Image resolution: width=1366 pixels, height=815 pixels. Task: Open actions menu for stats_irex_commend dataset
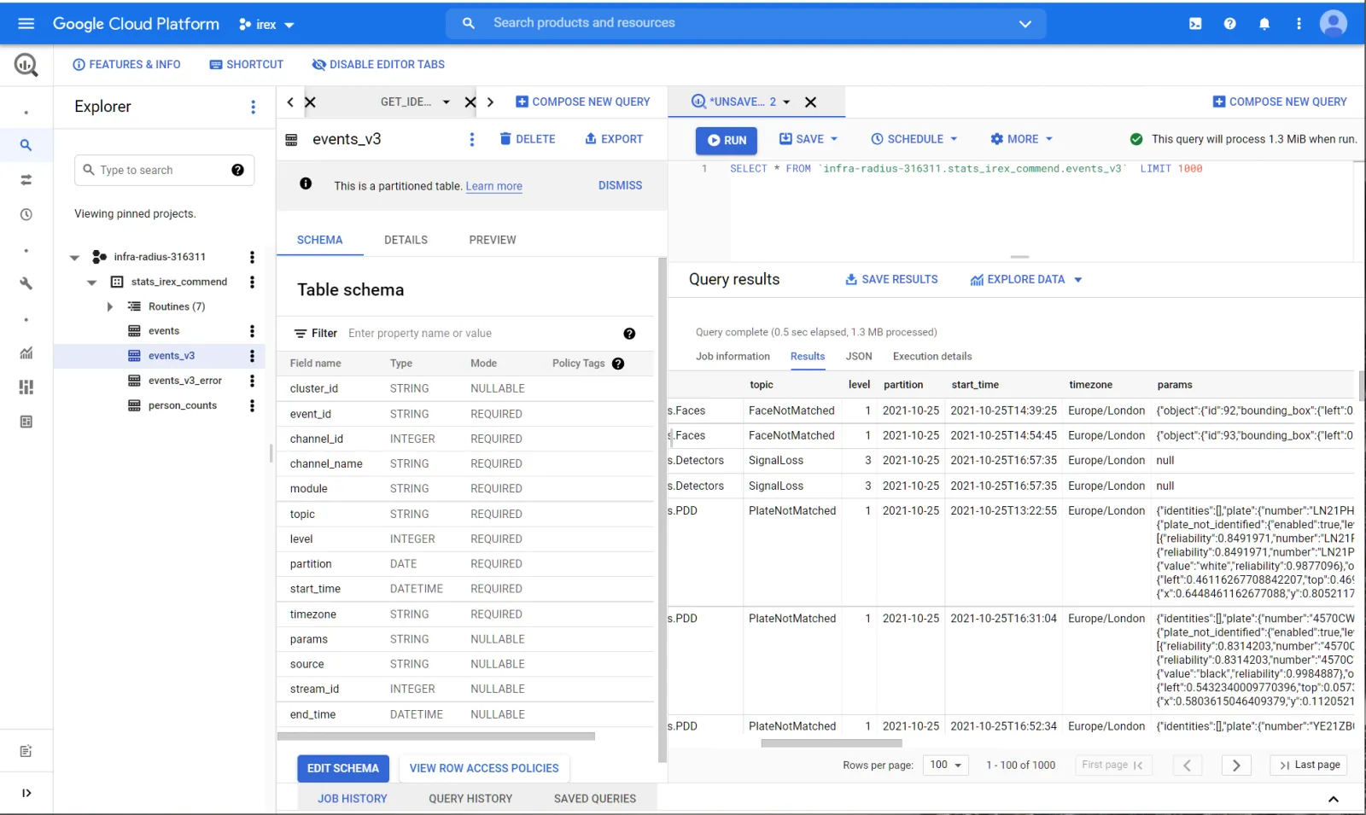click(x=252, y=282)
